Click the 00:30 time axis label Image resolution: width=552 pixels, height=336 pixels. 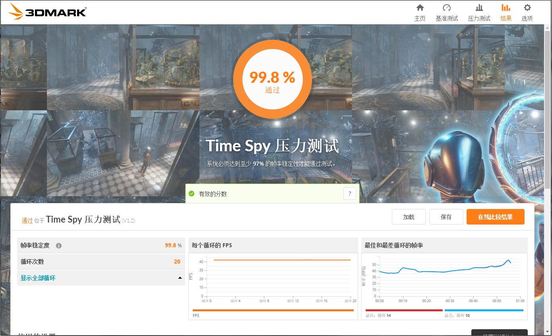tap(450, 301)
